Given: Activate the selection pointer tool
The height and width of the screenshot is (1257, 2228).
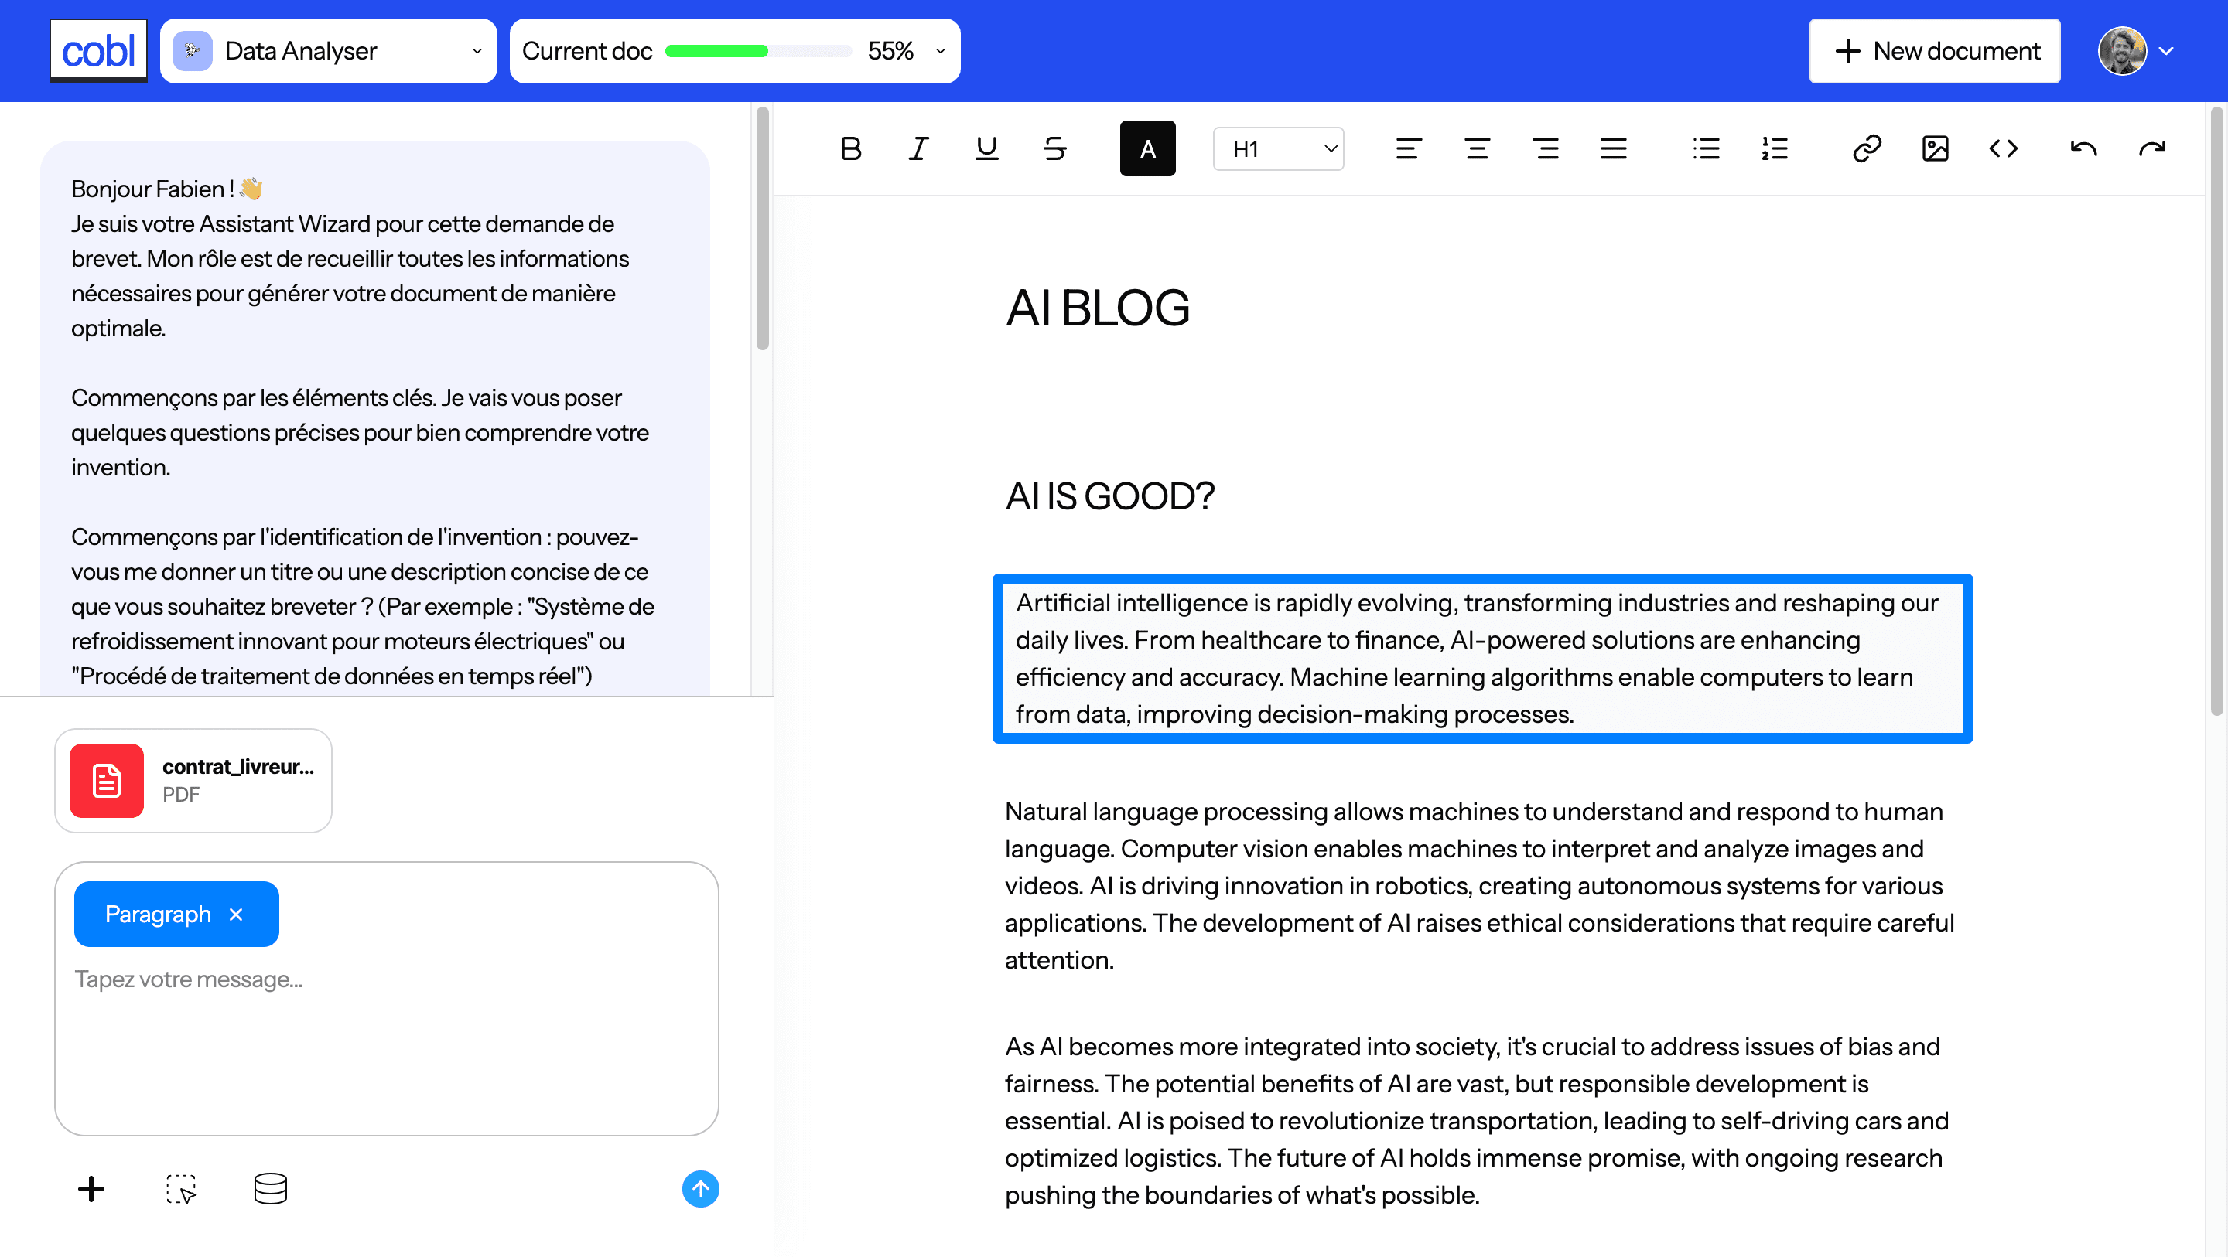Looking at the screenshot, I should [x=182, y=1190].
